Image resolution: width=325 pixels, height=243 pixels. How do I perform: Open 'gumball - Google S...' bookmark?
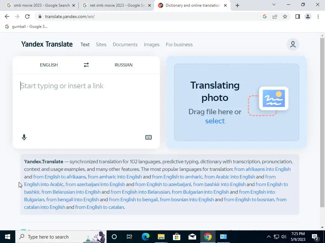tap(26, 27)
